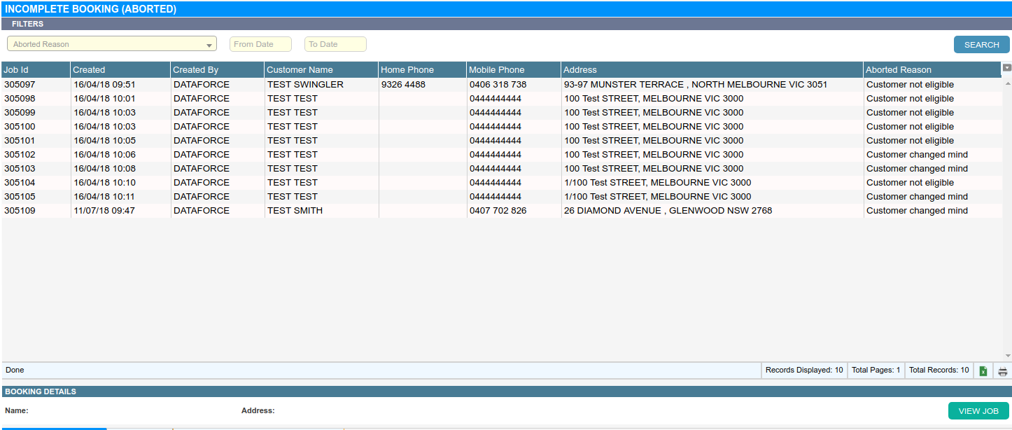The image size is (1012, 430).
Task: Click the 26 DIAMOND AVENUE address cell
Action: click(x=668, y=211)
